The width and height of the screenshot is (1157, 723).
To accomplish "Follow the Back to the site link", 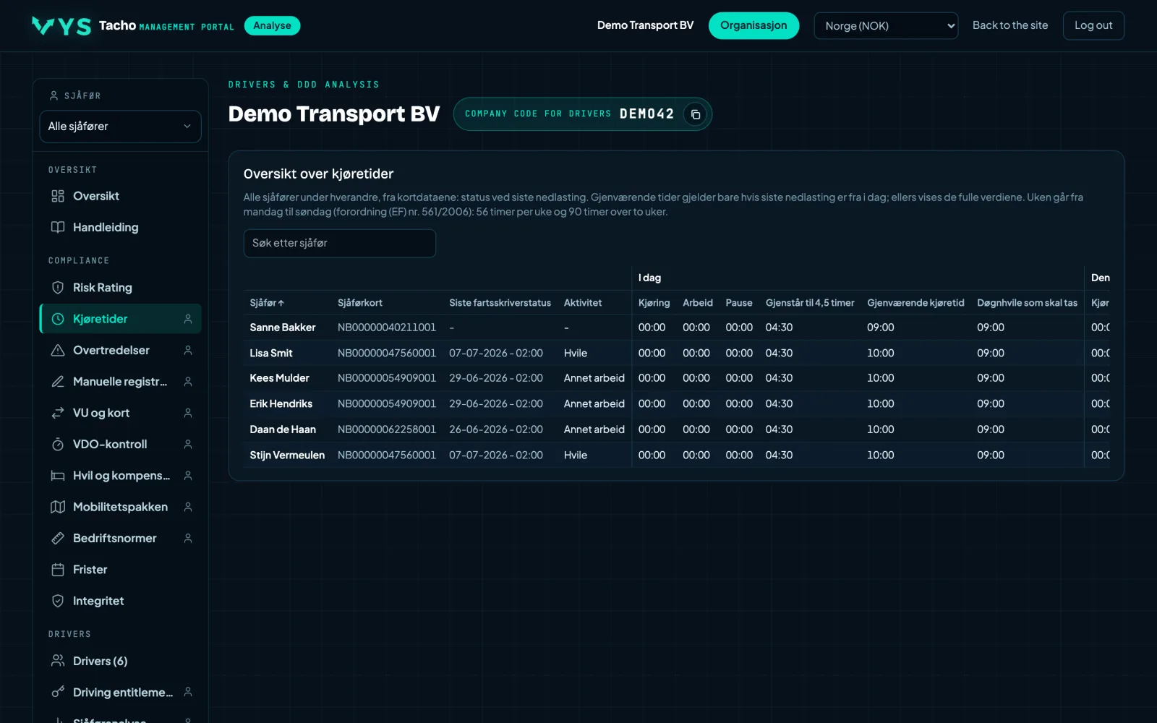I will [1010, 25].
